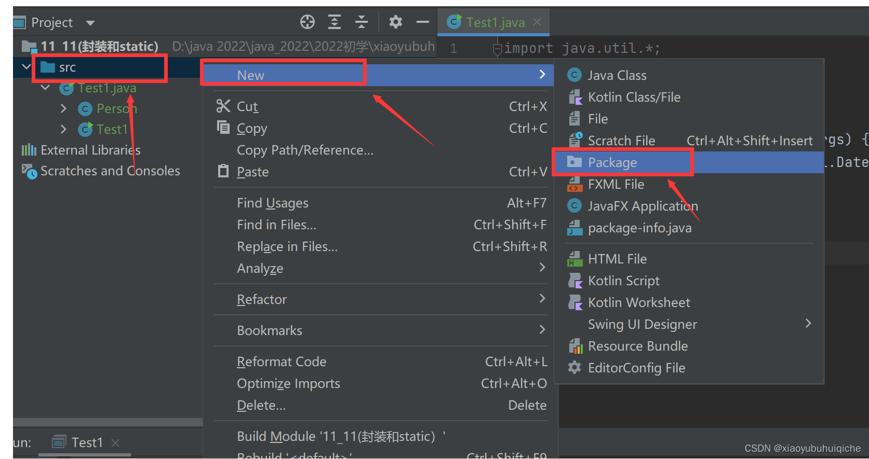The height and width of the screenshot is (459, 869).
Task: Select External Libraries in project tree
Action: (x=81, y=150)
